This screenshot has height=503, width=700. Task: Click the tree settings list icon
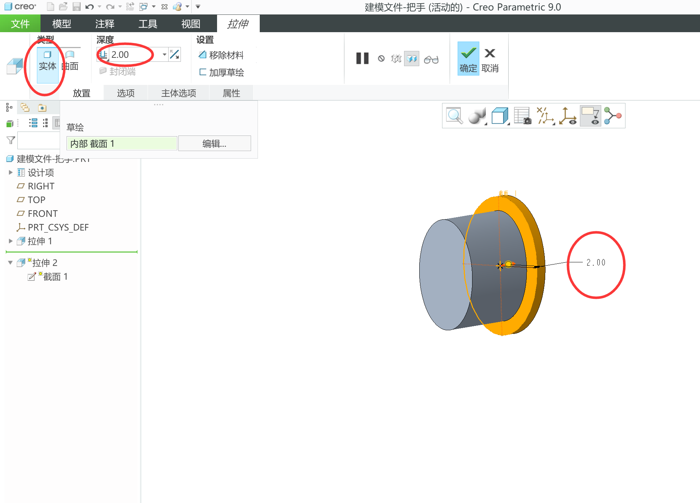(x=33, y=123)
